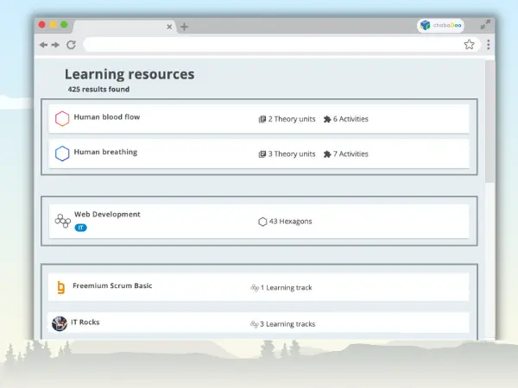Image resolution: width=518 pixels, height=388 pixels.
Task: Click the track icon beside 1 Learning track
Action: tap(255, 288)
